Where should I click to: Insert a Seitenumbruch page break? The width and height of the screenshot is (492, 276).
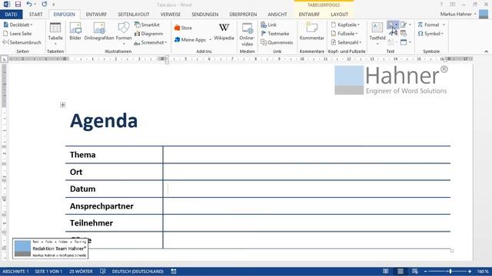point(22,42)
